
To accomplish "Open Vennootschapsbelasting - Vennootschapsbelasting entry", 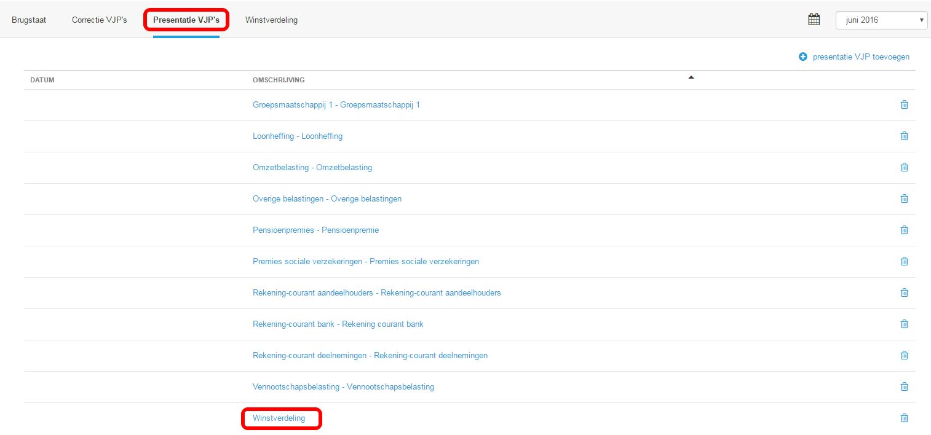I will 343,386.
